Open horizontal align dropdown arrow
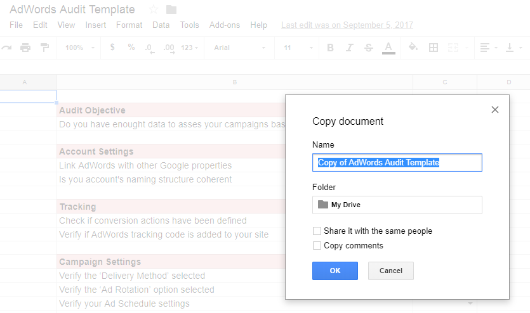530x313 pixels. (496, 48)
